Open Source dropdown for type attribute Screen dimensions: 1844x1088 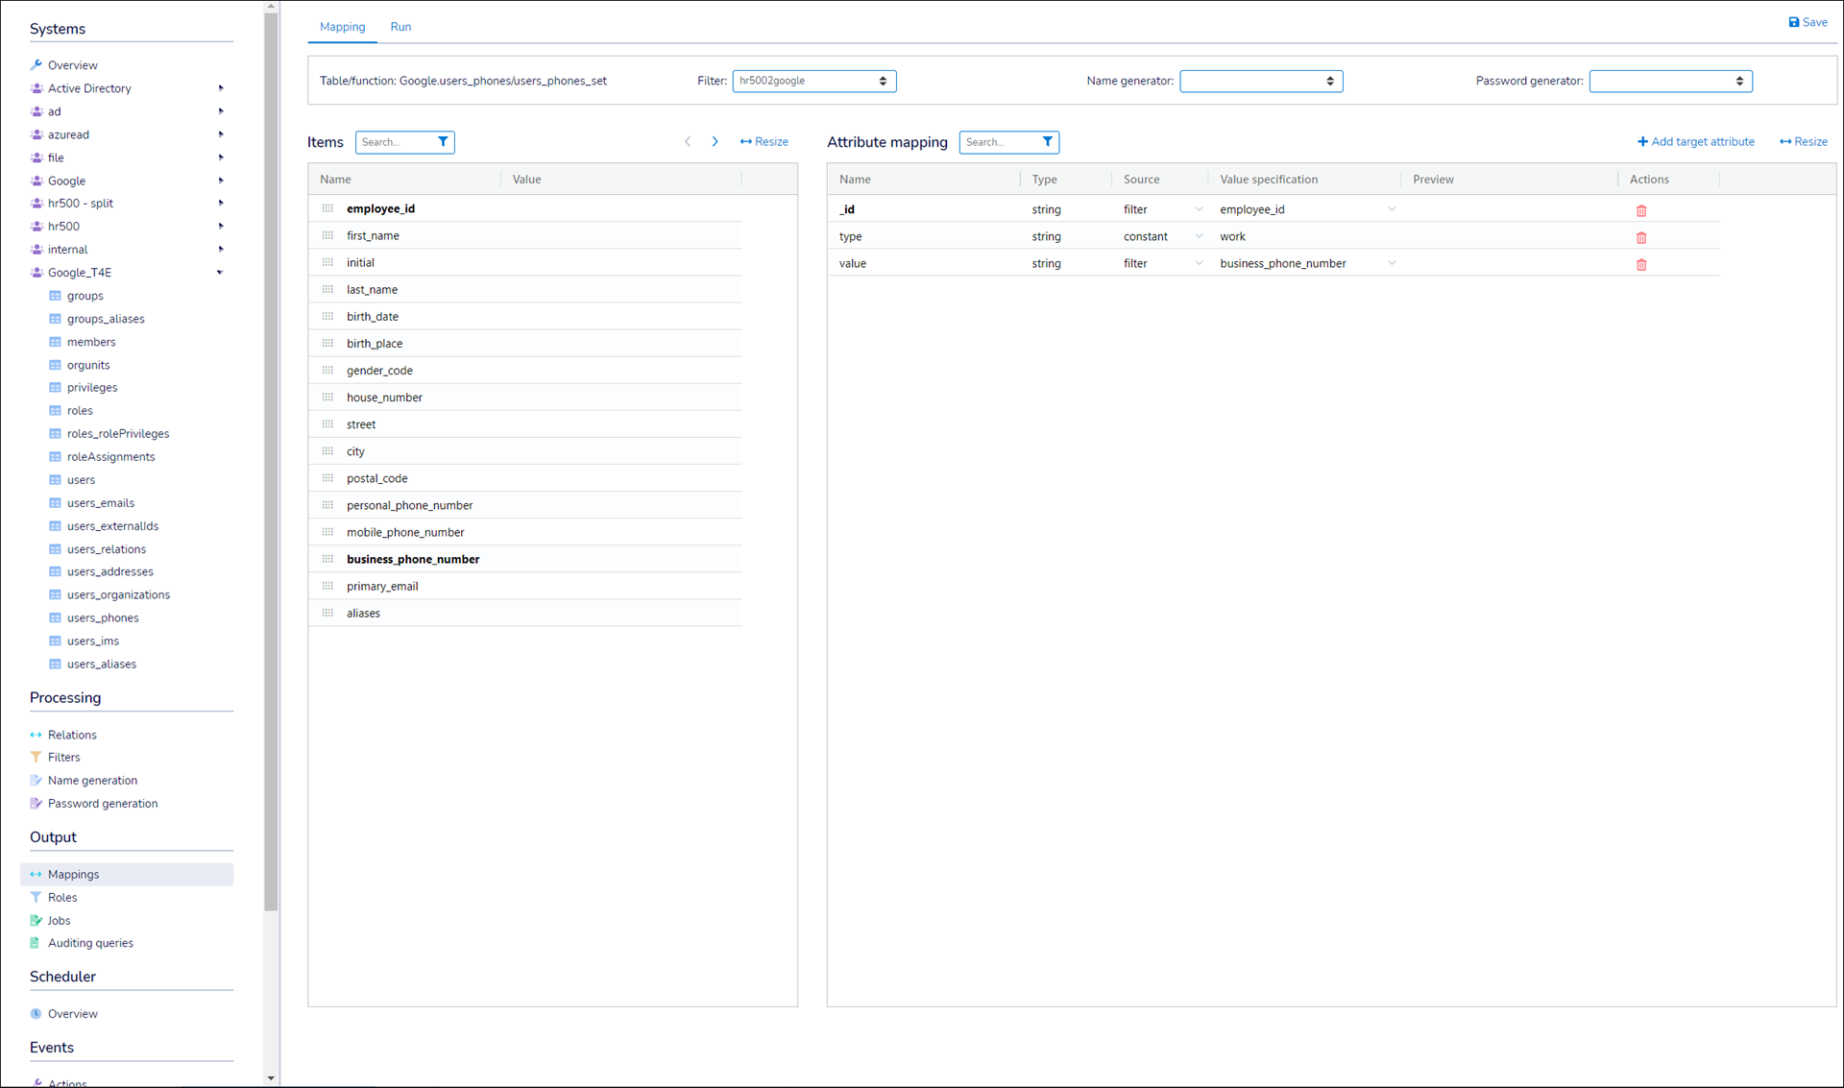point(1162,236)
